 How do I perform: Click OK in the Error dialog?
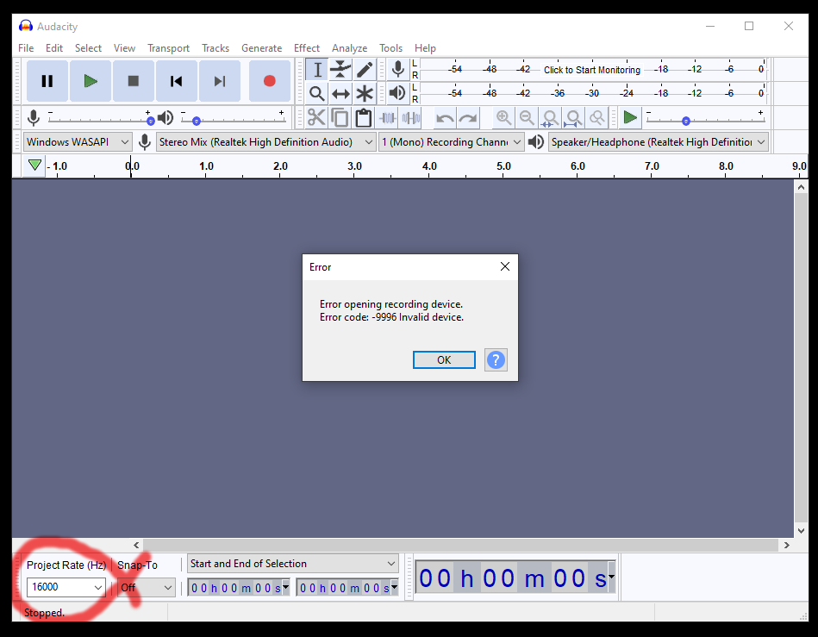tap(444, 360)
